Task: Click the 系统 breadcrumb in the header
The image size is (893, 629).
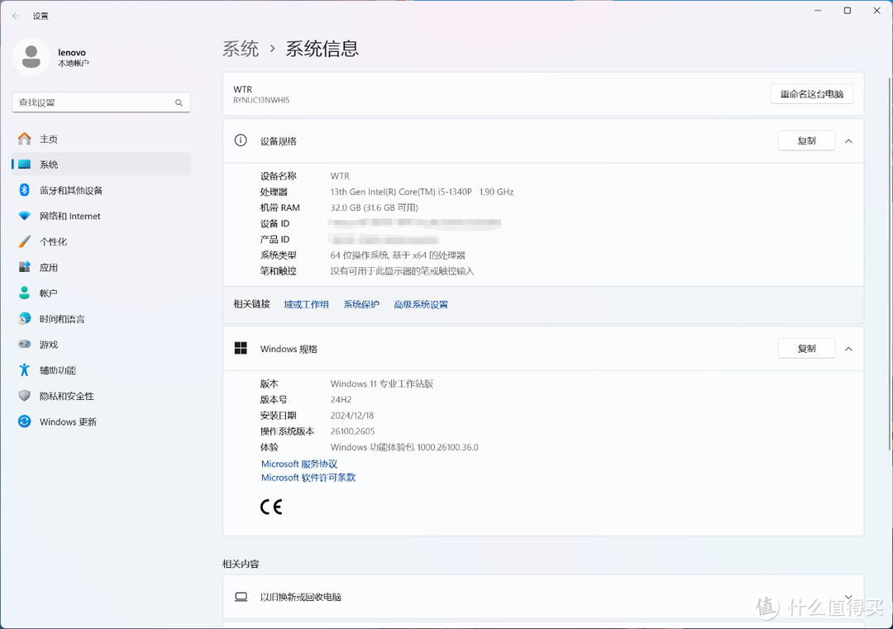Action: click(x=241, y=49)
